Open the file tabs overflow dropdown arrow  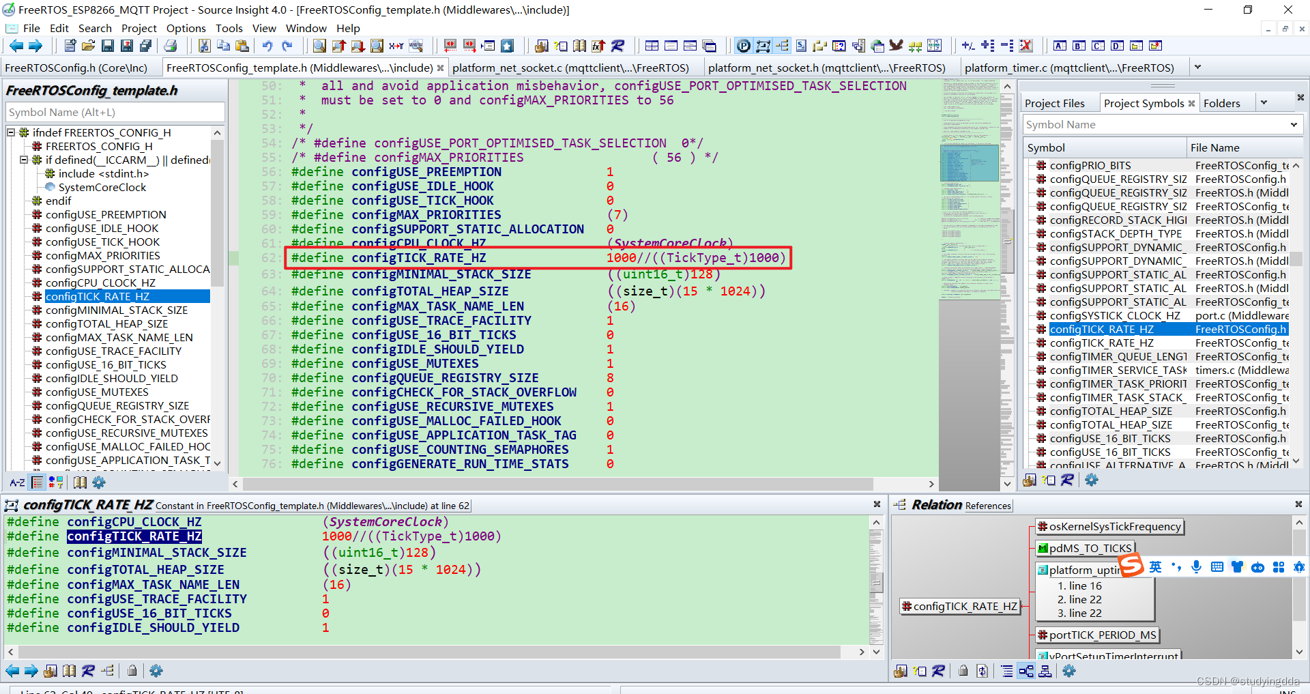coord(1197,68)
